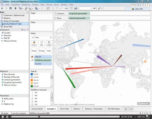Open the Dashboard menu
The width and height of the screenshot is (152, 119).
coord(26,5)
